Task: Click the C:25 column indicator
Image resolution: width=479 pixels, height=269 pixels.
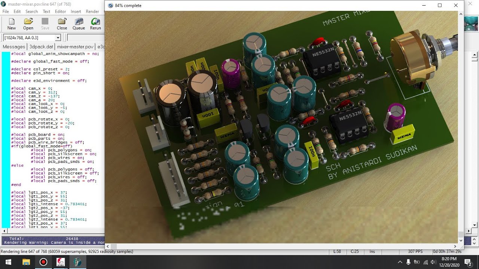Action: (x=354, y=251)
